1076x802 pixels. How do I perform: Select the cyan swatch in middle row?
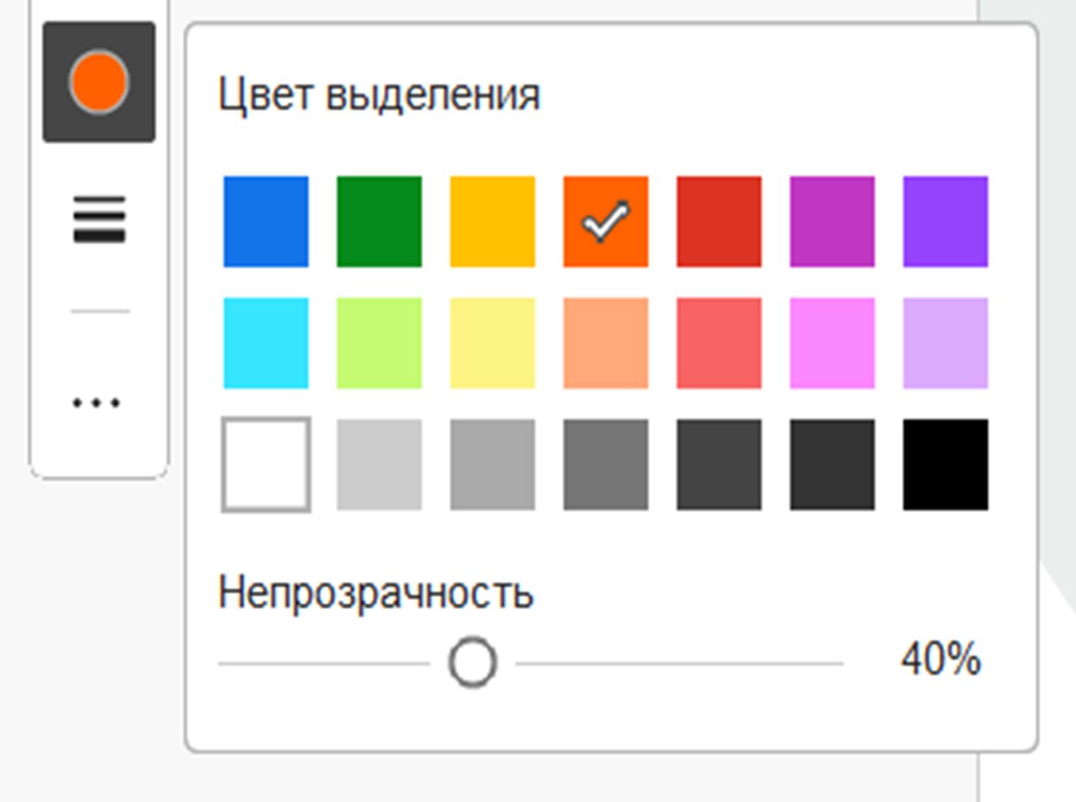[x=266, y=343]
